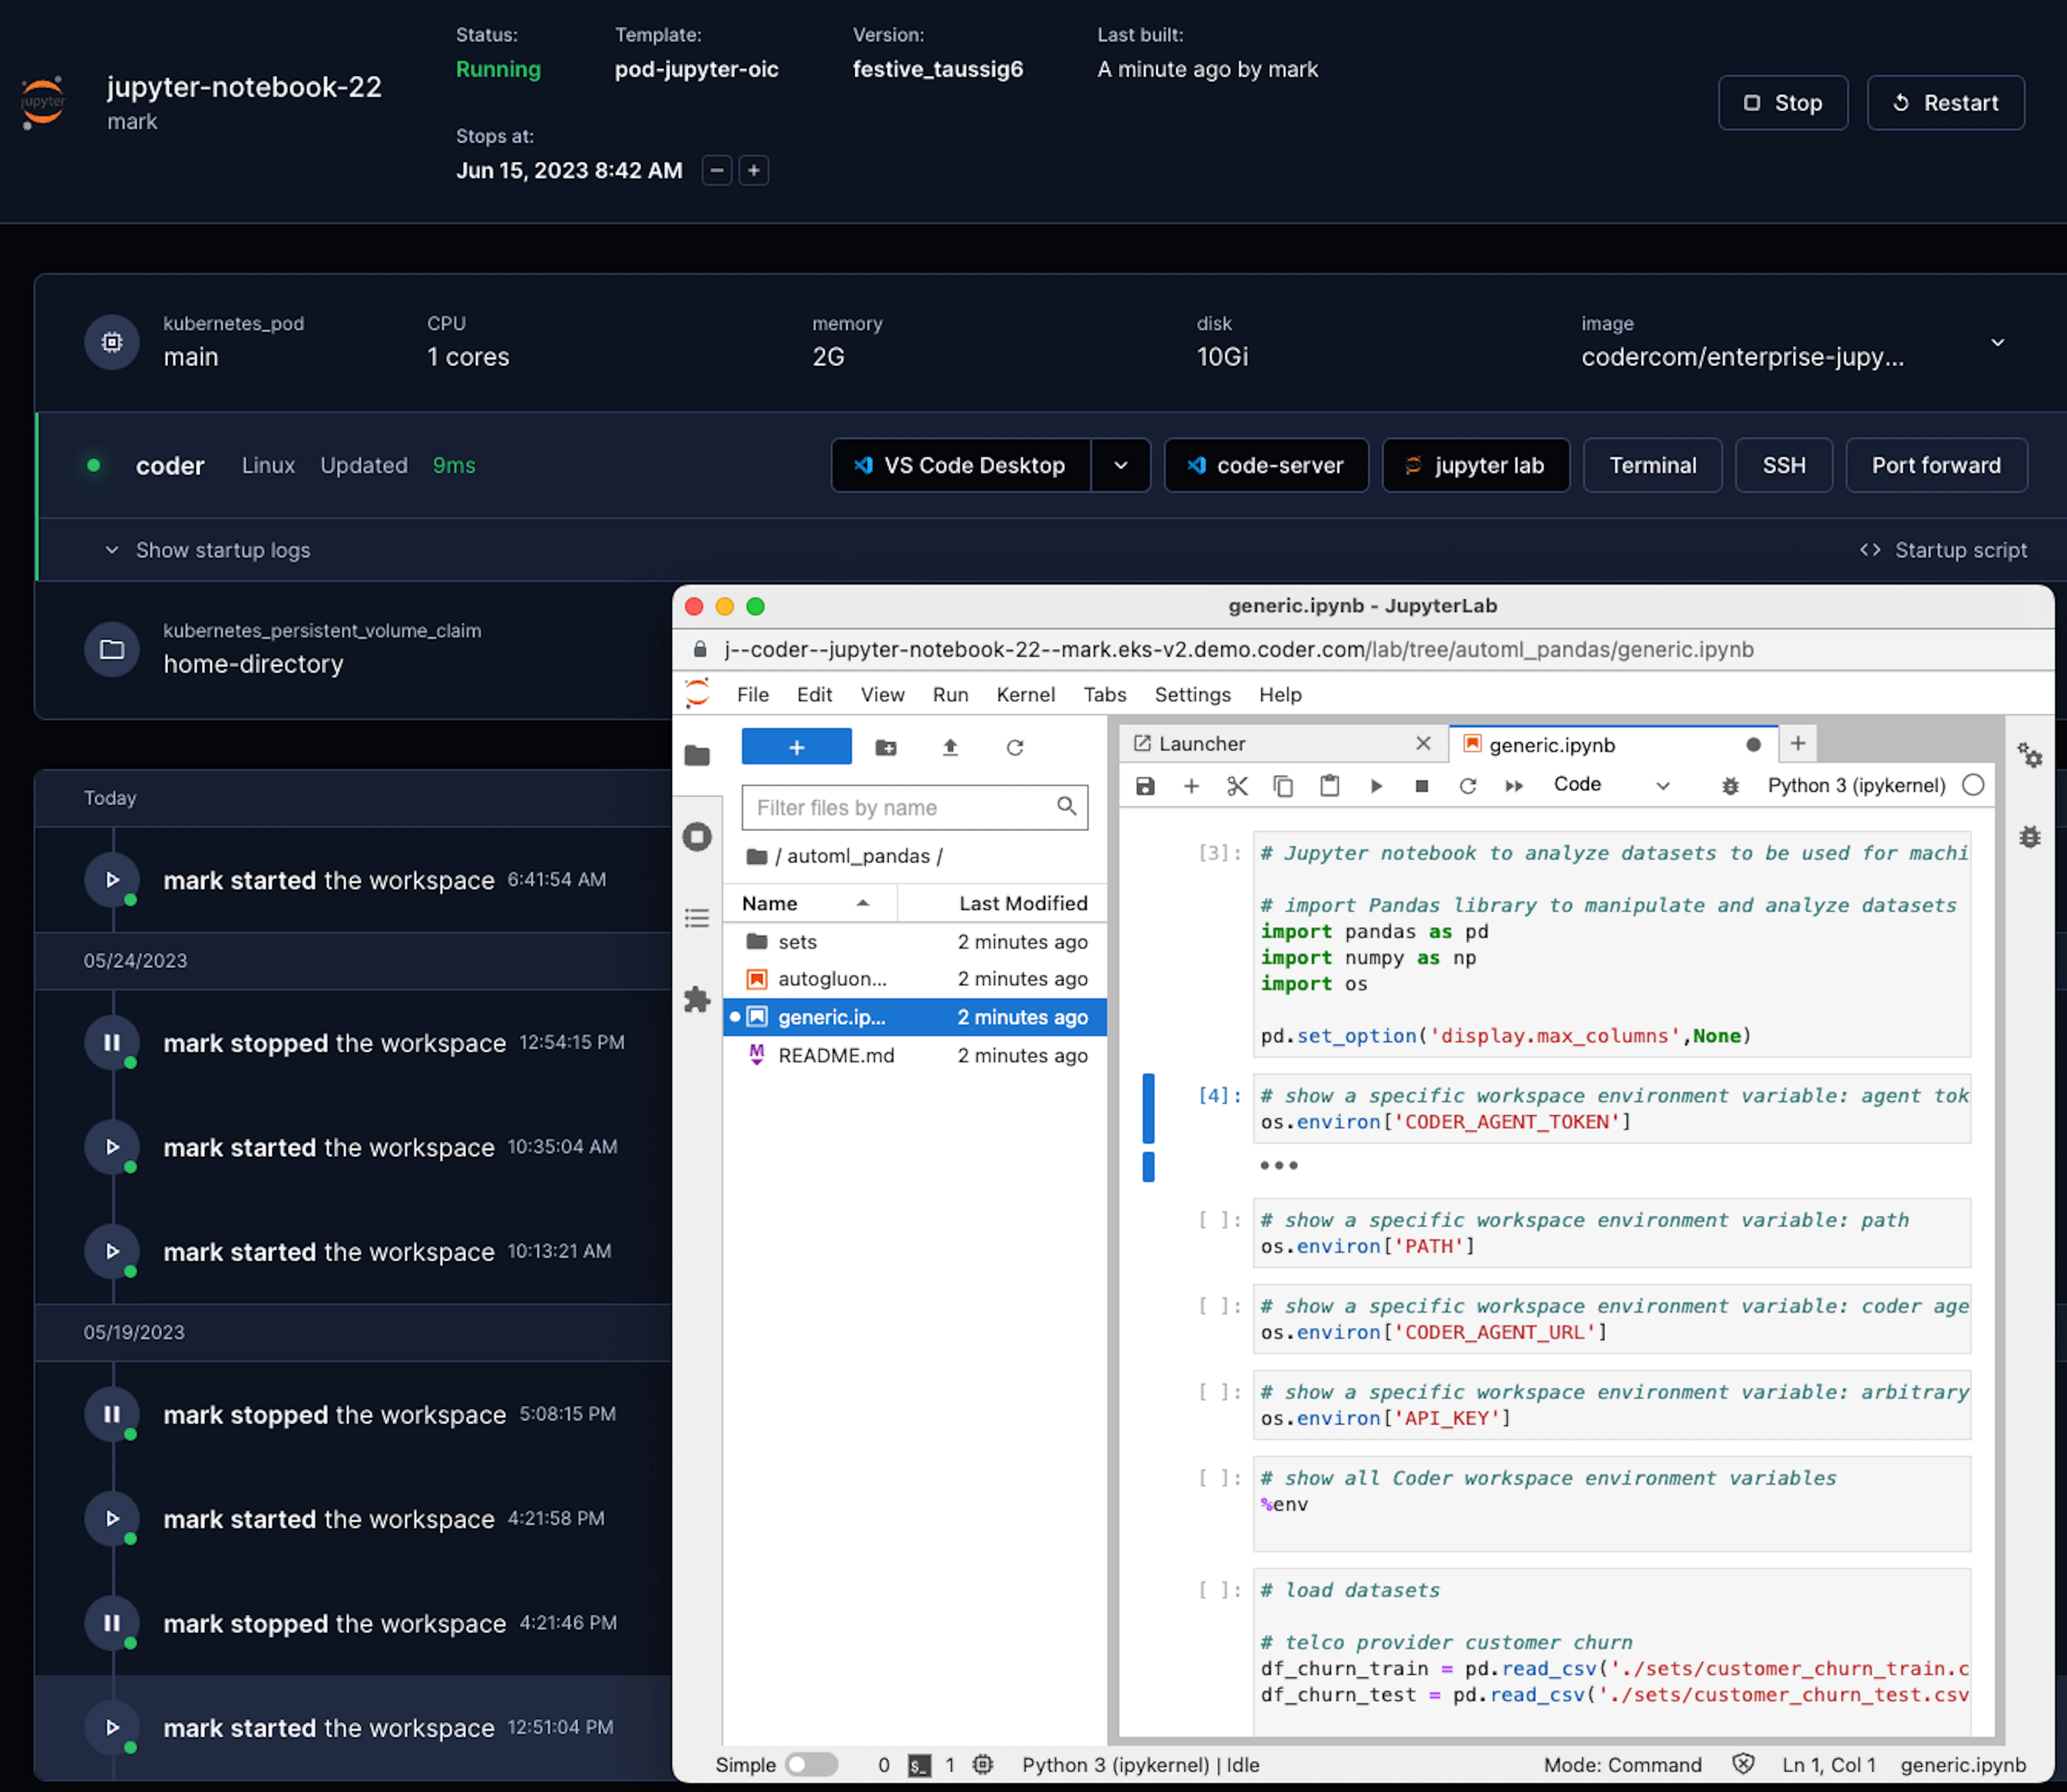Open VS Code Desktop dropdown arrow
The width and height of the screenshot is (2067, 1792).
pos(1121,465)
